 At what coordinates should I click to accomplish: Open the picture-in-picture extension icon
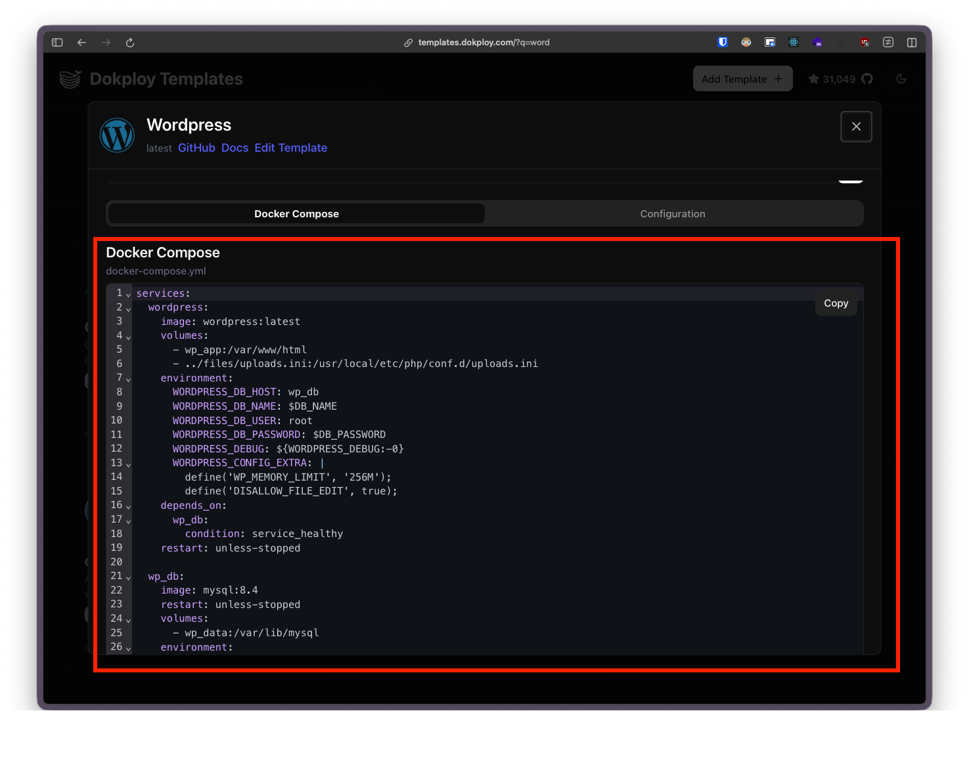[770, 42]
